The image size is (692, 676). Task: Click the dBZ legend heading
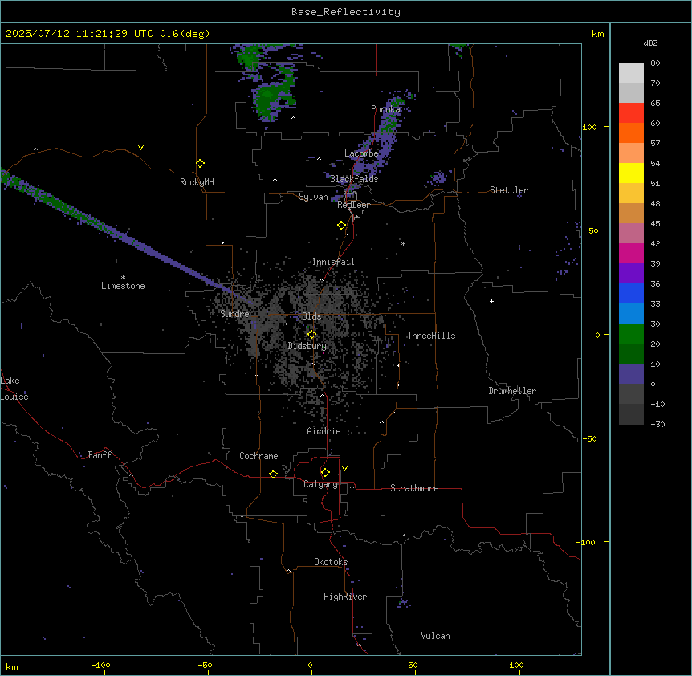click(x=650, y=43)
